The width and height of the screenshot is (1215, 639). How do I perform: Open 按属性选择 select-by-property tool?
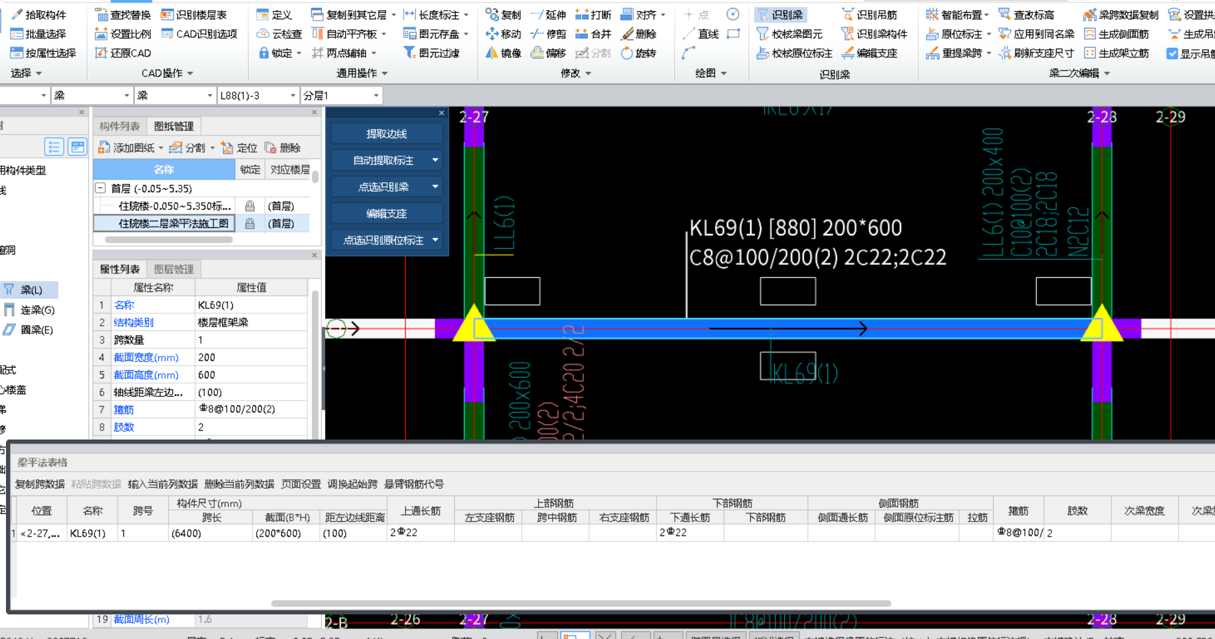point(43,53)
